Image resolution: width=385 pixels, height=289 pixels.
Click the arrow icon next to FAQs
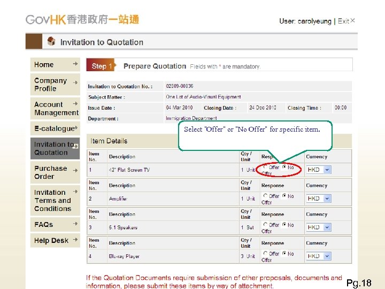[75, 224]
